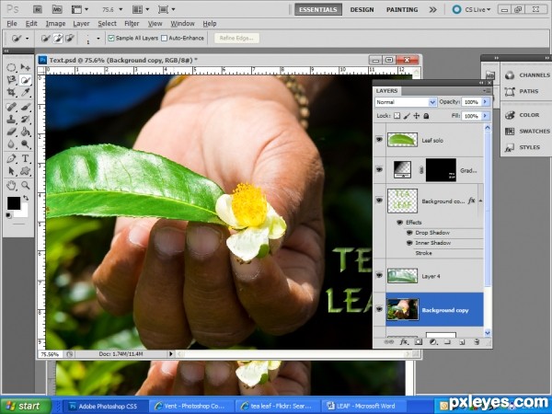The height and width of the screenshot is (414, 552).
Task: Show more workspaces double-arrow
Action: (432, 10)
